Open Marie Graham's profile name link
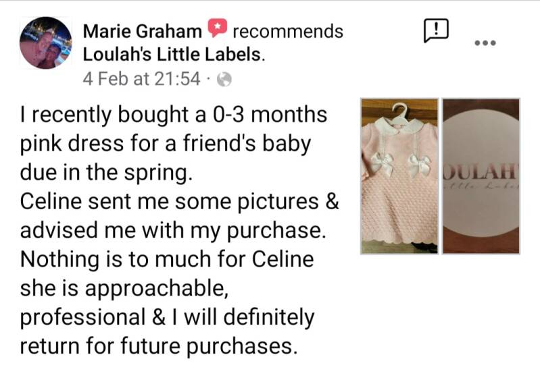 (x=142, y=31)
